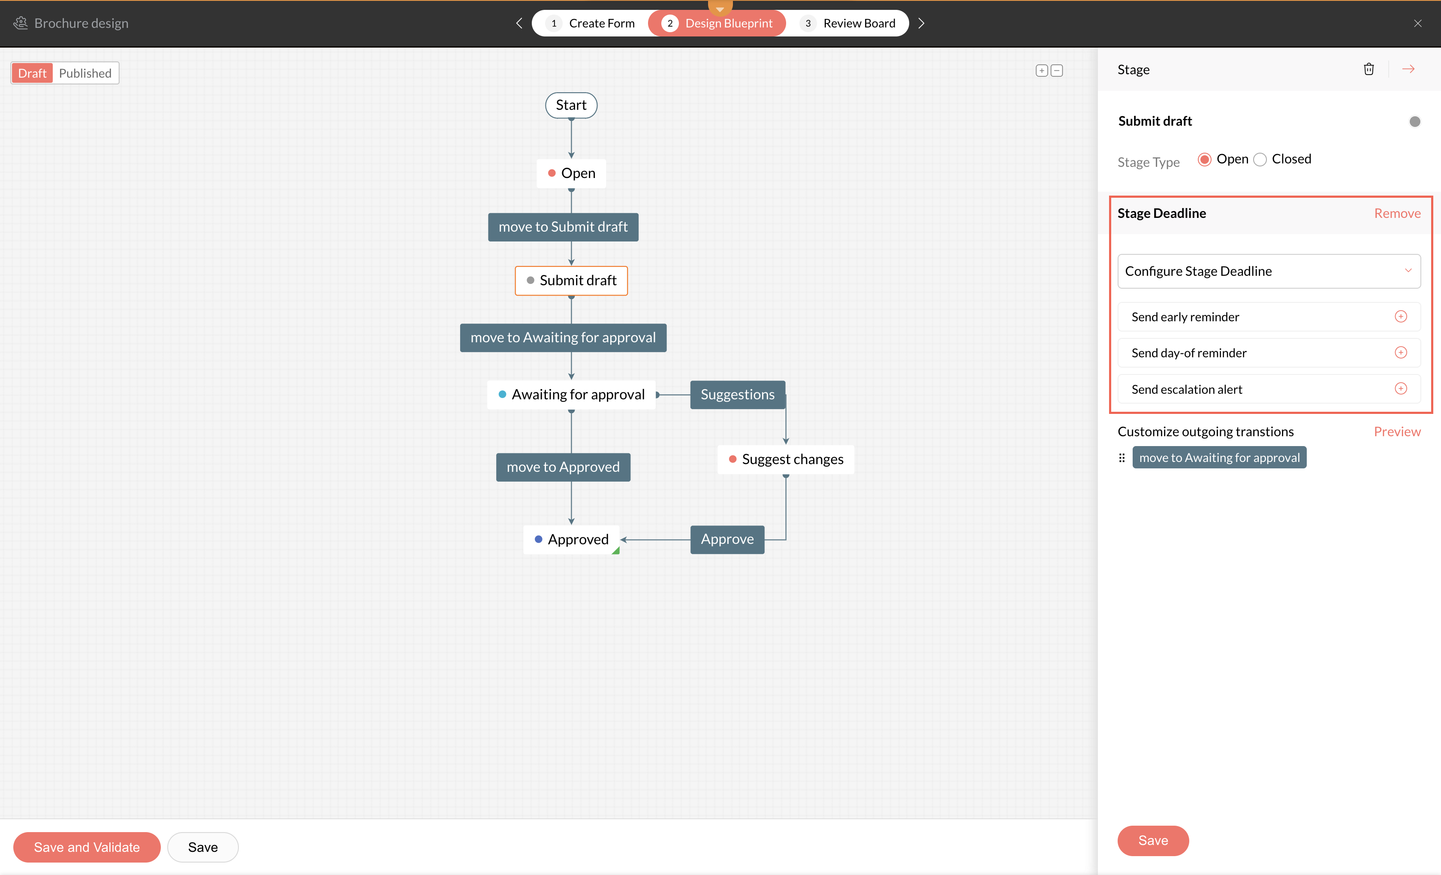Open the Configure Stage Deadline dropdown
1441x875 pixels.
pos(1269,271)
